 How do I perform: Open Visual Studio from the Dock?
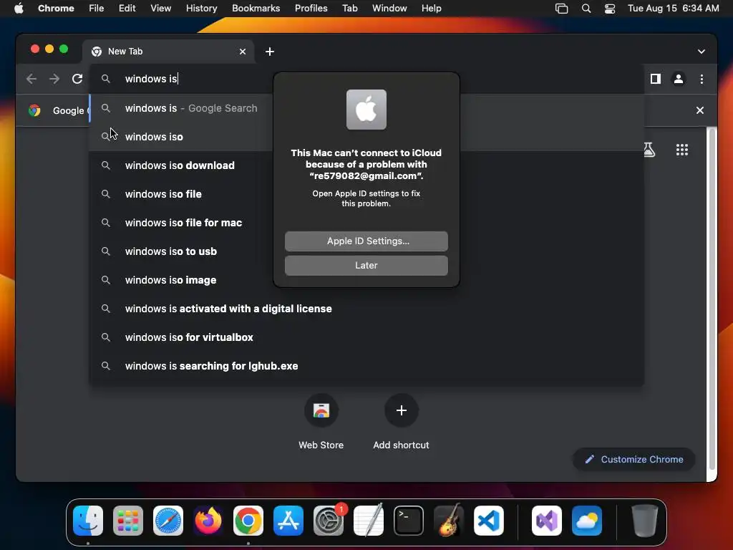coord(546,521)
